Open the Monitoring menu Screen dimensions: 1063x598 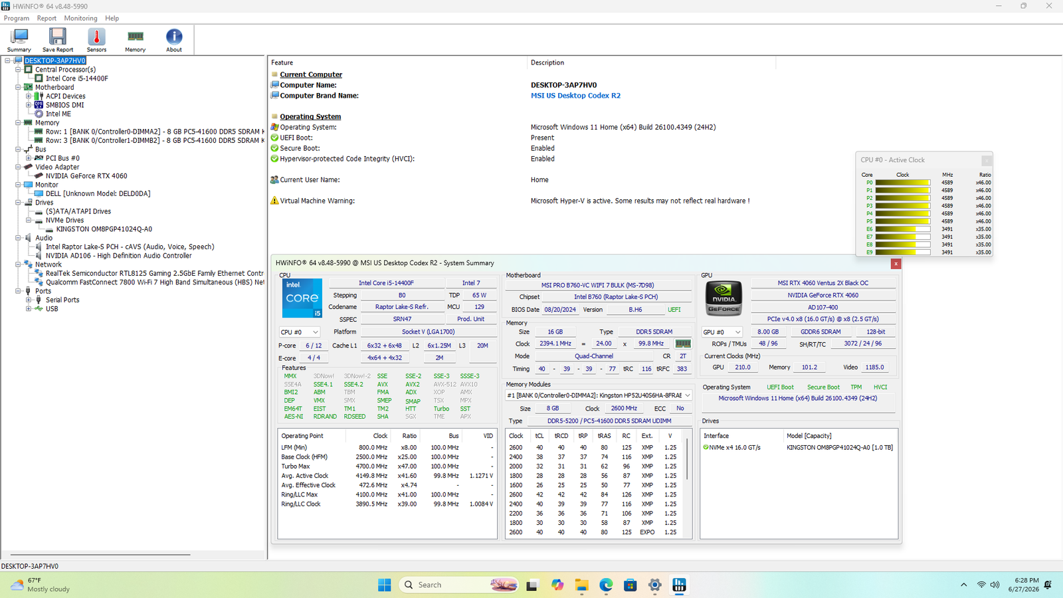click(80, 18)
